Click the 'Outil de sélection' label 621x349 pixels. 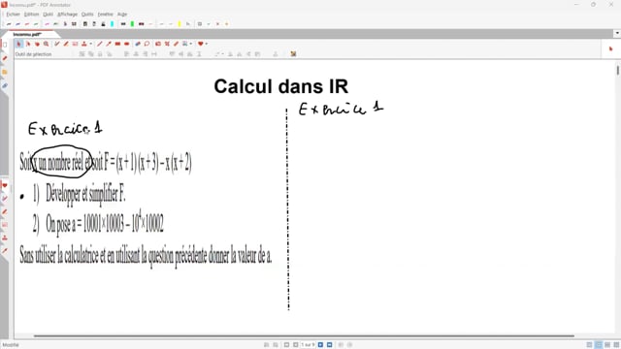(x=33, y=54)
